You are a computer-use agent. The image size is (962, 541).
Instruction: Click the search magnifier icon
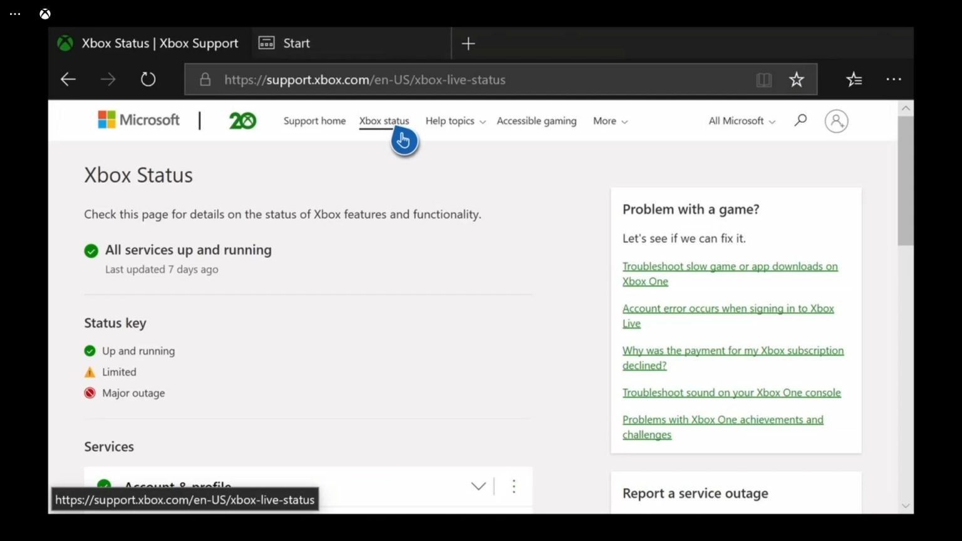(800, 120)
